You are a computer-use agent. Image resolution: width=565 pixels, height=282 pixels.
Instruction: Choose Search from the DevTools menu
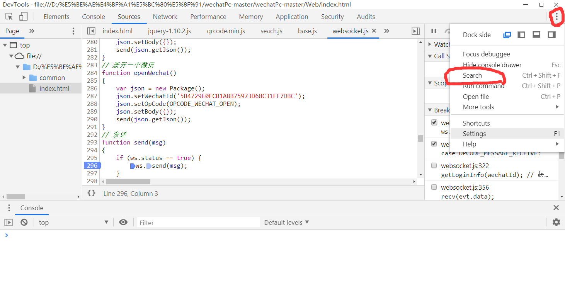[x=507, y=75]
